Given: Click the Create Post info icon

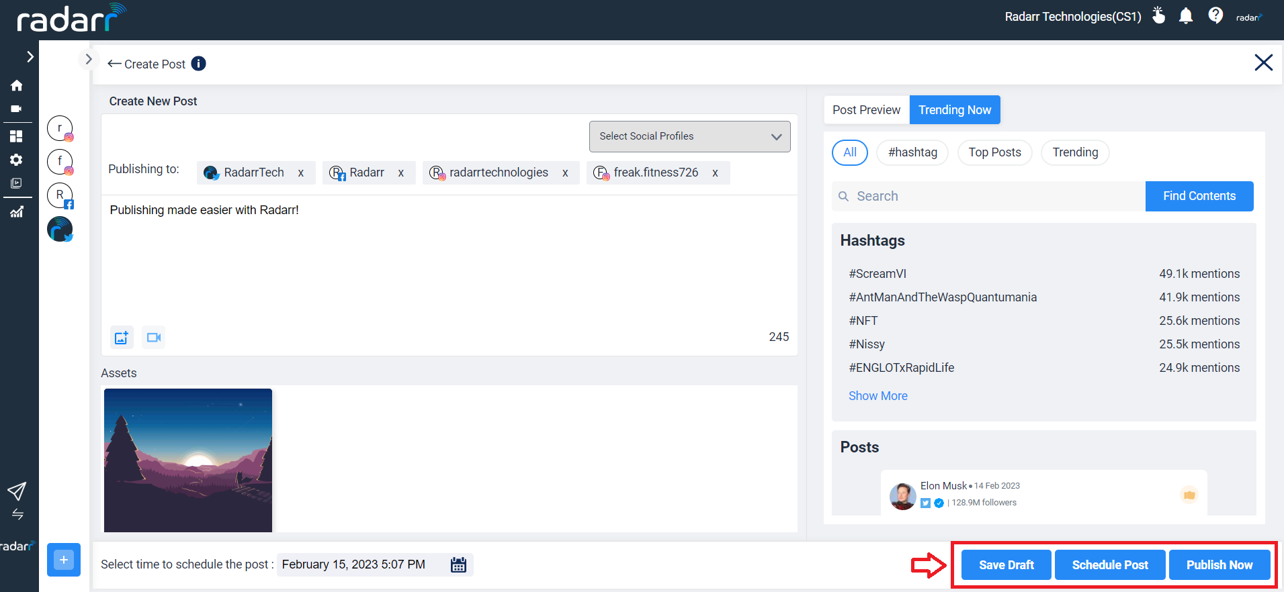Looking at the screenshot, I should [x=198, y=64].
